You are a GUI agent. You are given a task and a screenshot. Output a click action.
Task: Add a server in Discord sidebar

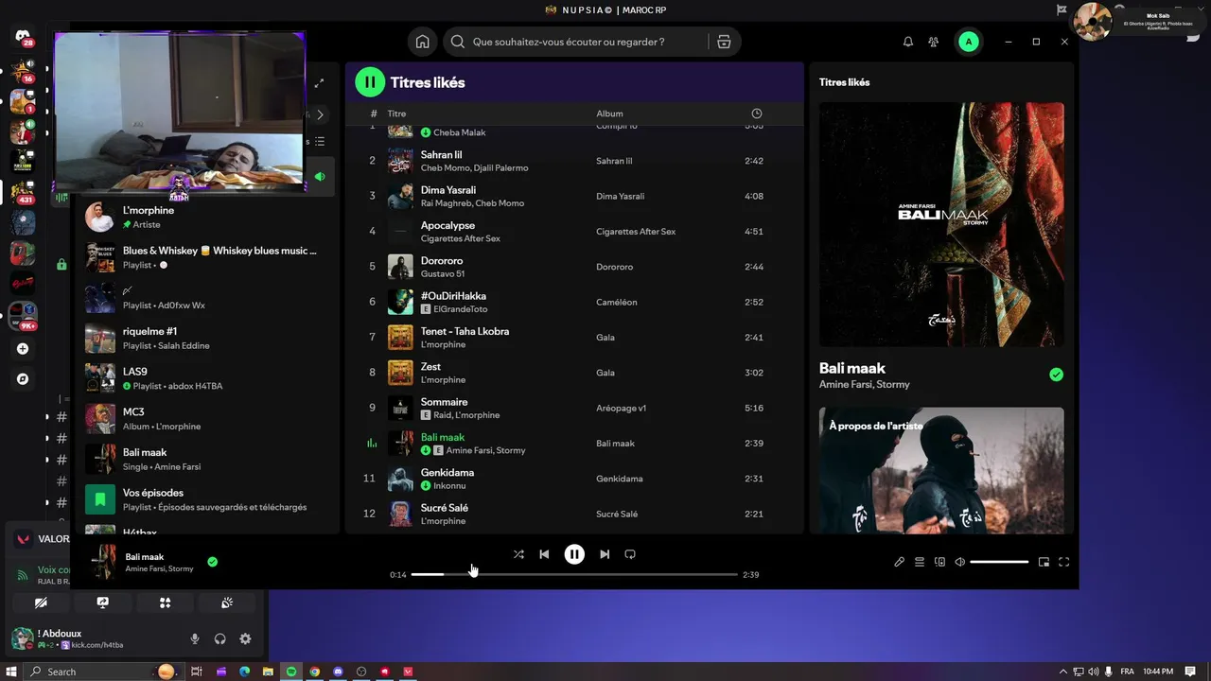coord(23,348)
